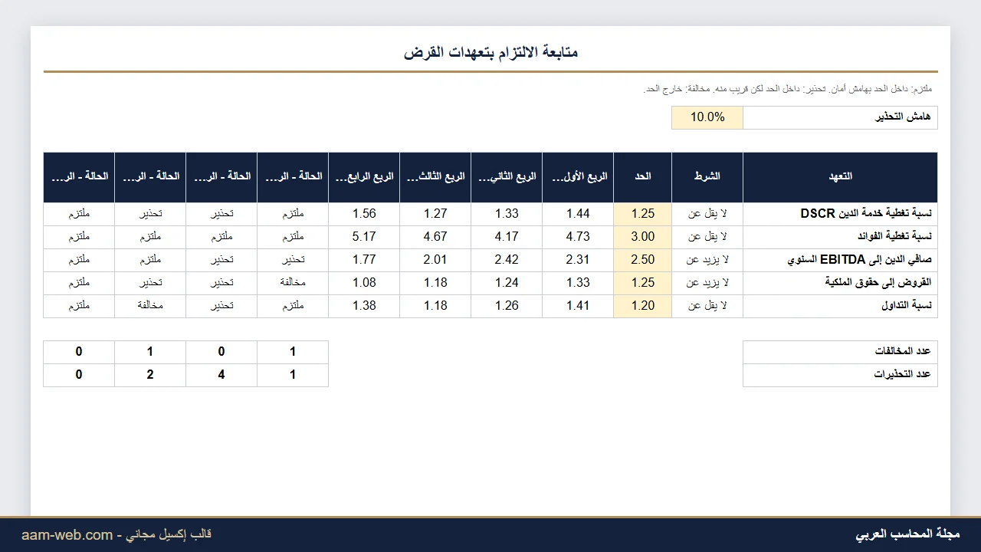981x552 pixels.
Task: Select the "عدد التحذيرات" summary label
Action: [840, 375]
